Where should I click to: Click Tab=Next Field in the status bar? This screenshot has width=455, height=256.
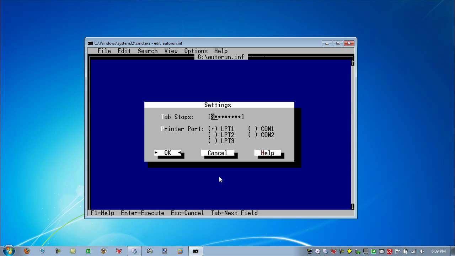[x=234, y=213]
